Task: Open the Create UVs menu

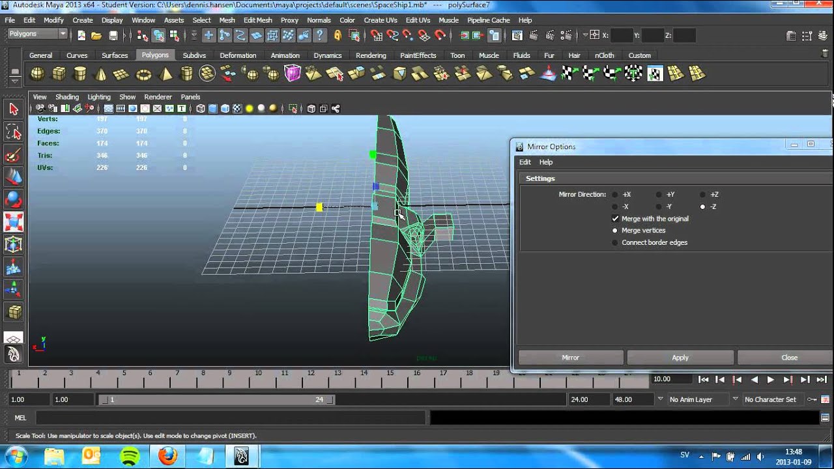Action: tap(381, 20)
